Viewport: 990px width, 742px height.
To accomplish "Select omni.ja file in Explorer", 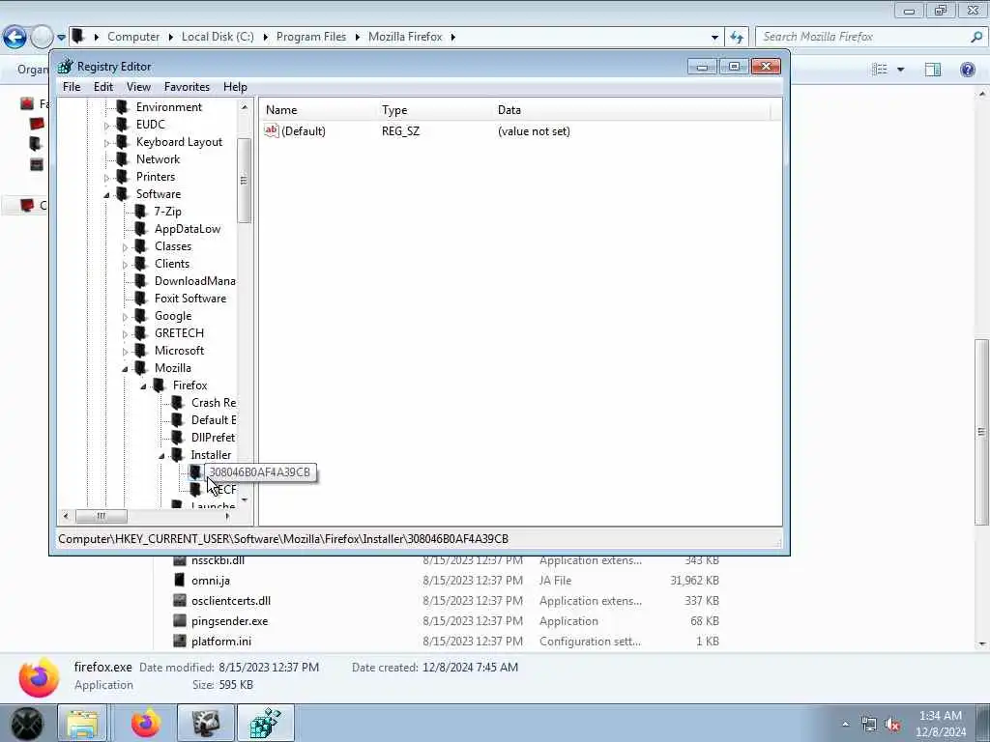I will (211, 581).
